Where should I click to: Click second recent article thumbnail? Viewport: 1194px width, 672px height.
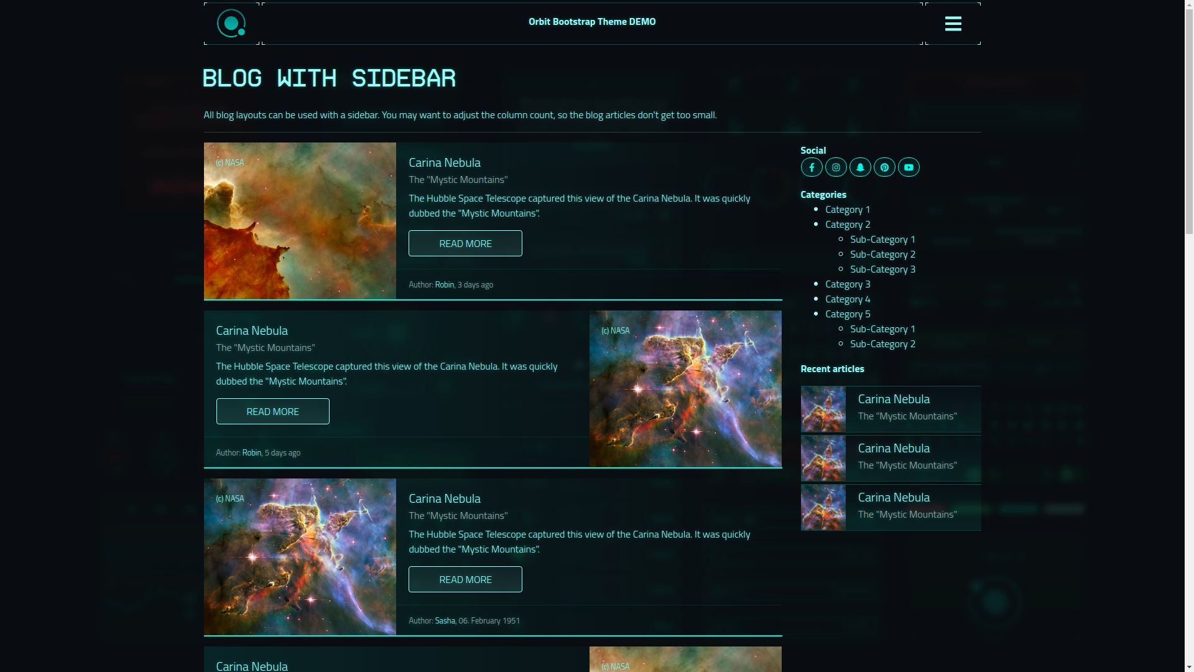coord(823,459)
